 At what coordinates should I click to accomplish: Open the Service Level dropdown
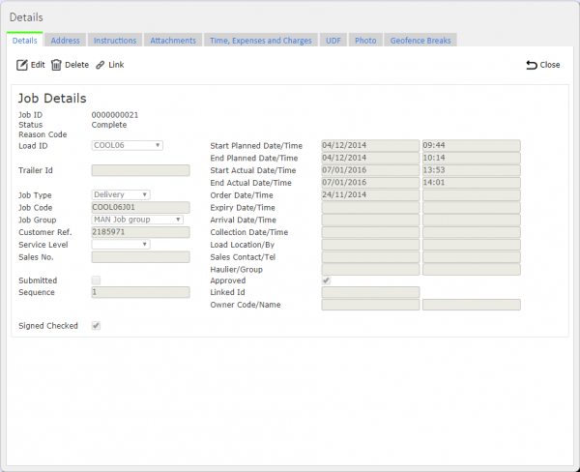click(x=121, y=245)
